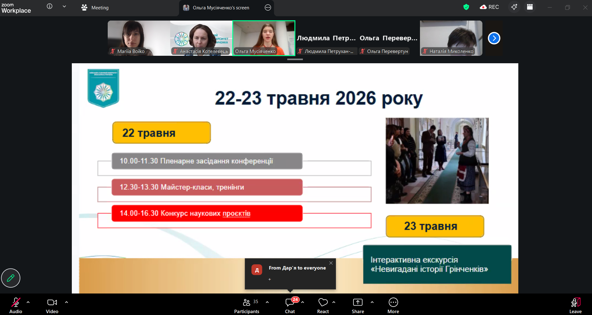
Task: Open the annotation pencil tool
Action: click(11, 278)
